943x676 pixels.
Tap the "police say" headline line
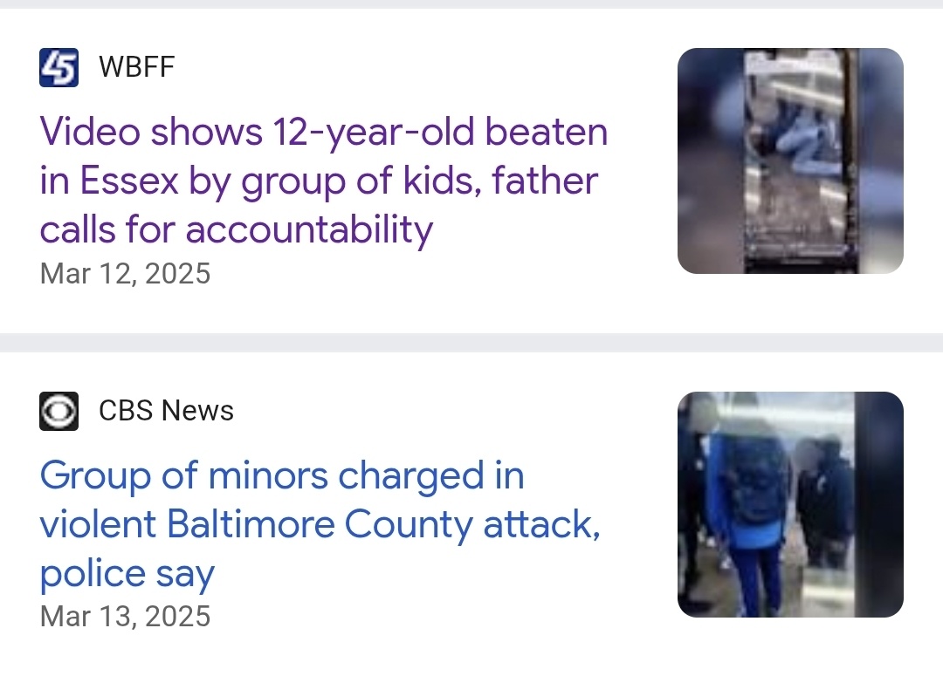pyautogui.click(x=127, y=573)
